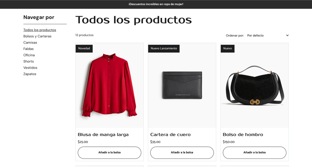Add Blusa de manga larga to bag
This screenshot has height=167, width=312.
(x=109, y=153)
